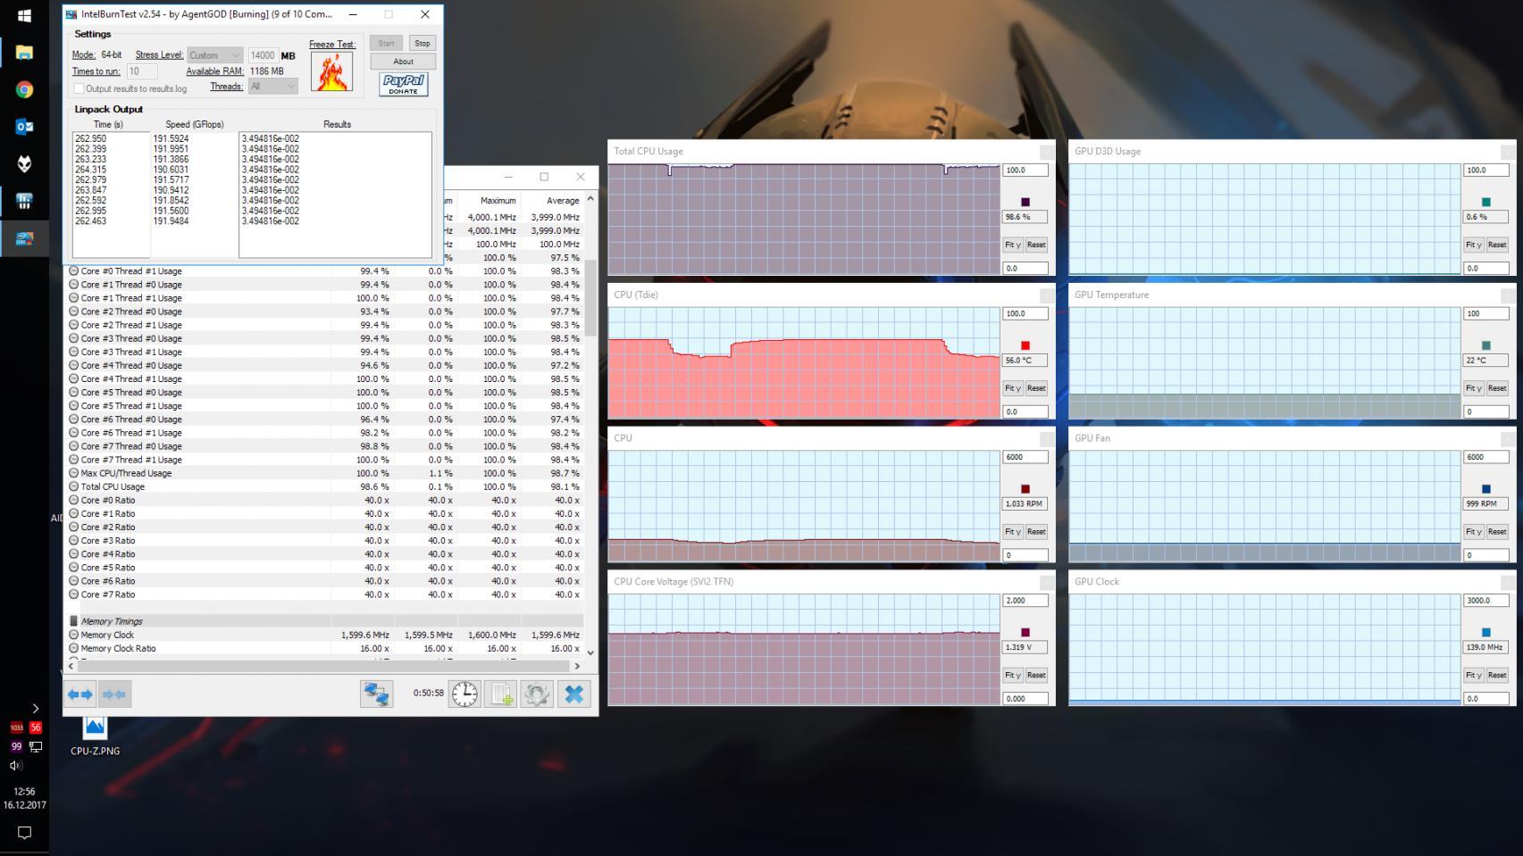Image resolution: width=1523 pixels, height=856 pixels.
Task: Click the About button in IntelBurnTest
Action: (403, 62)
